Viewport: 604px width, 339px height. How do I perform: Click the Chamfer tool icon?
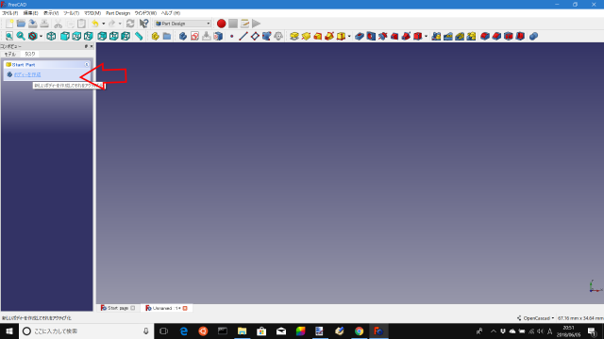(x=496, y=36)
